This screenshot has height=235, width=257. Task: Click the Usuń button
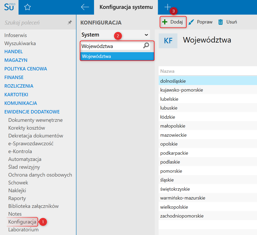pyautogui.click(x=227, y=22)
